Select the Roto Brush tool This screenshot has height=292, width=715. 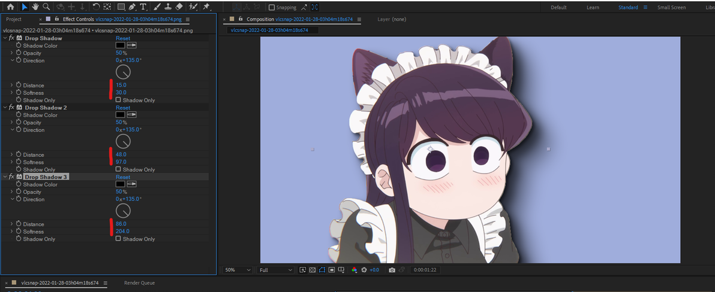pos(193,7)
